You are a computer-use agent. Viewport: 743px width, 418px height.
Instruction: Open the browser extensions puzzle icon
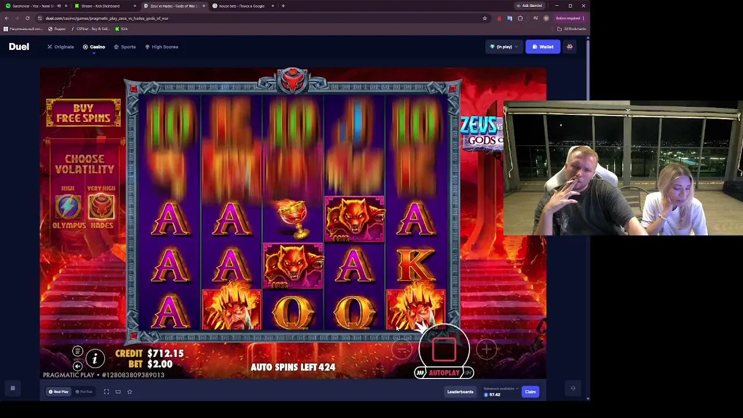pyautogui.click(x=520, y=18)
